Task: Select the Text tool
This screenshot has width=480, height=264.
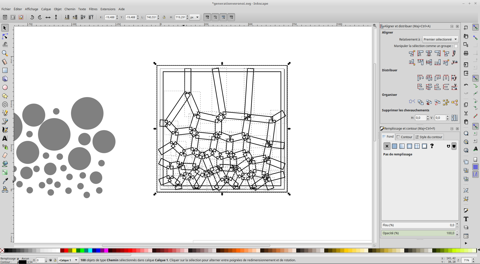Action: coord(5,138)
